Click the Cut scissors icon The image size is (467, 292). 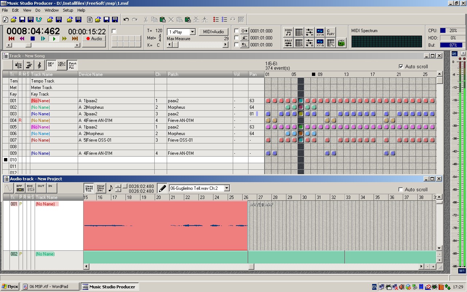point(146,19)
